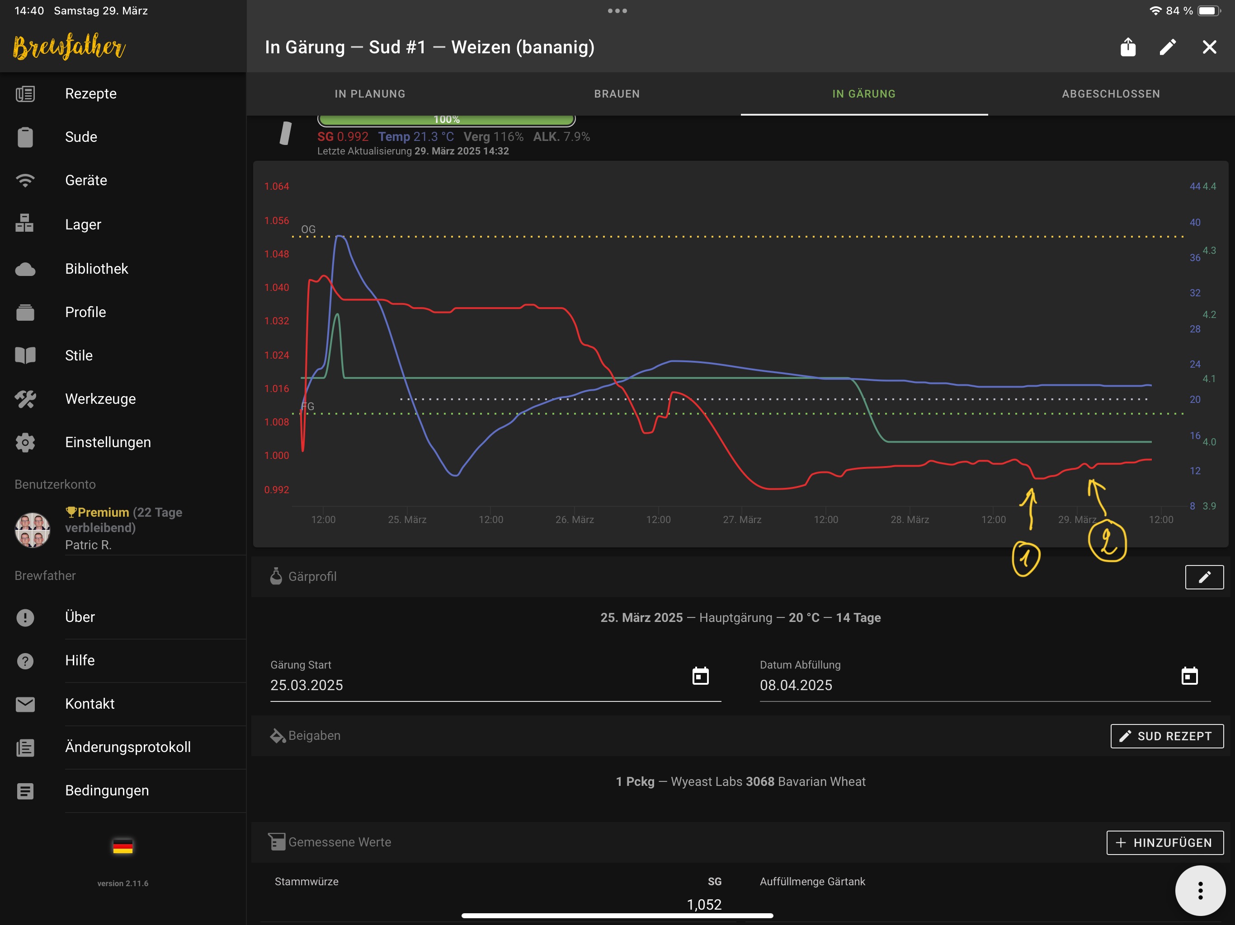Toggle the Verg attenuation series label
Image resolution: width=1235 pixels, height=925 pixels.
coord(493,137)
